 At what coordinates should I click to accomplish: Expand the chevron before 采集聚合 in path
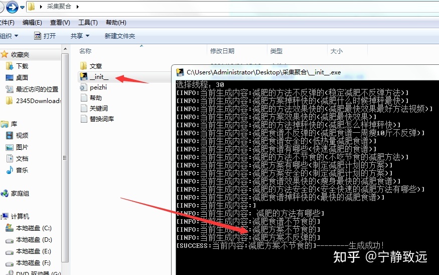(41, 7)
